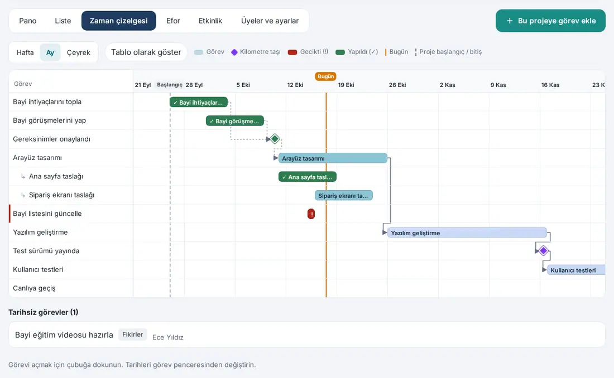
Task: Click the Ece Yıldız assignee name
Action: click(x=167, y=337)
